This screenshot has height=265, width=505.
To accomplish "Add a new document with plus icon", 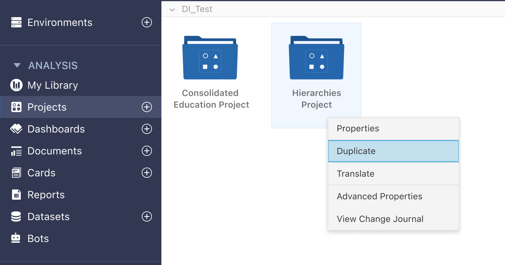I will (146, 151).
